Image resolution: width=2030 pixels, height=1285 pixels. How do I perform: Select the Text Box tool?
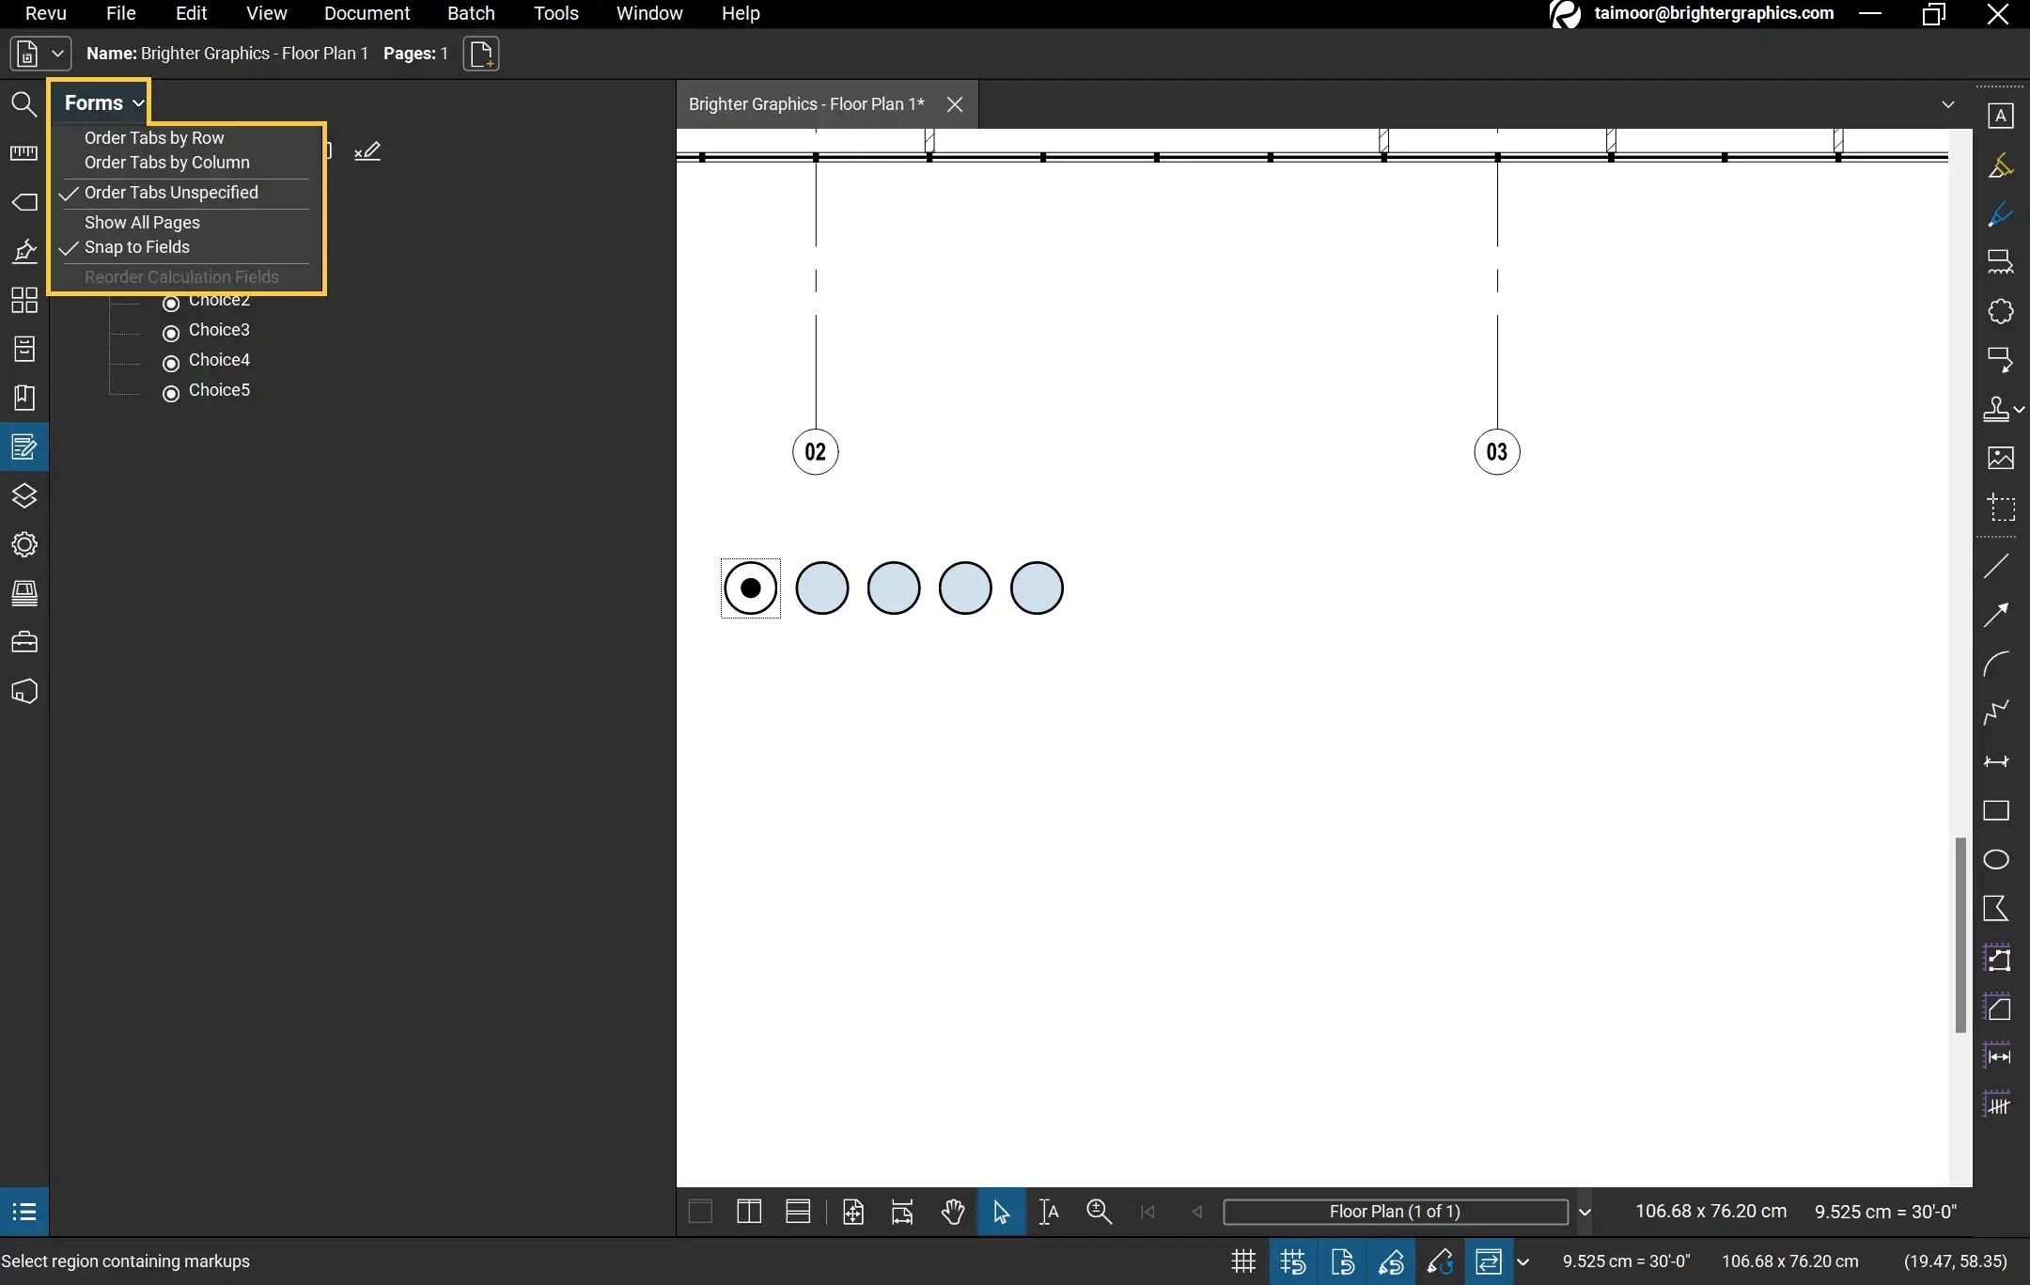pyautogui.click(x=2001, y=116)
